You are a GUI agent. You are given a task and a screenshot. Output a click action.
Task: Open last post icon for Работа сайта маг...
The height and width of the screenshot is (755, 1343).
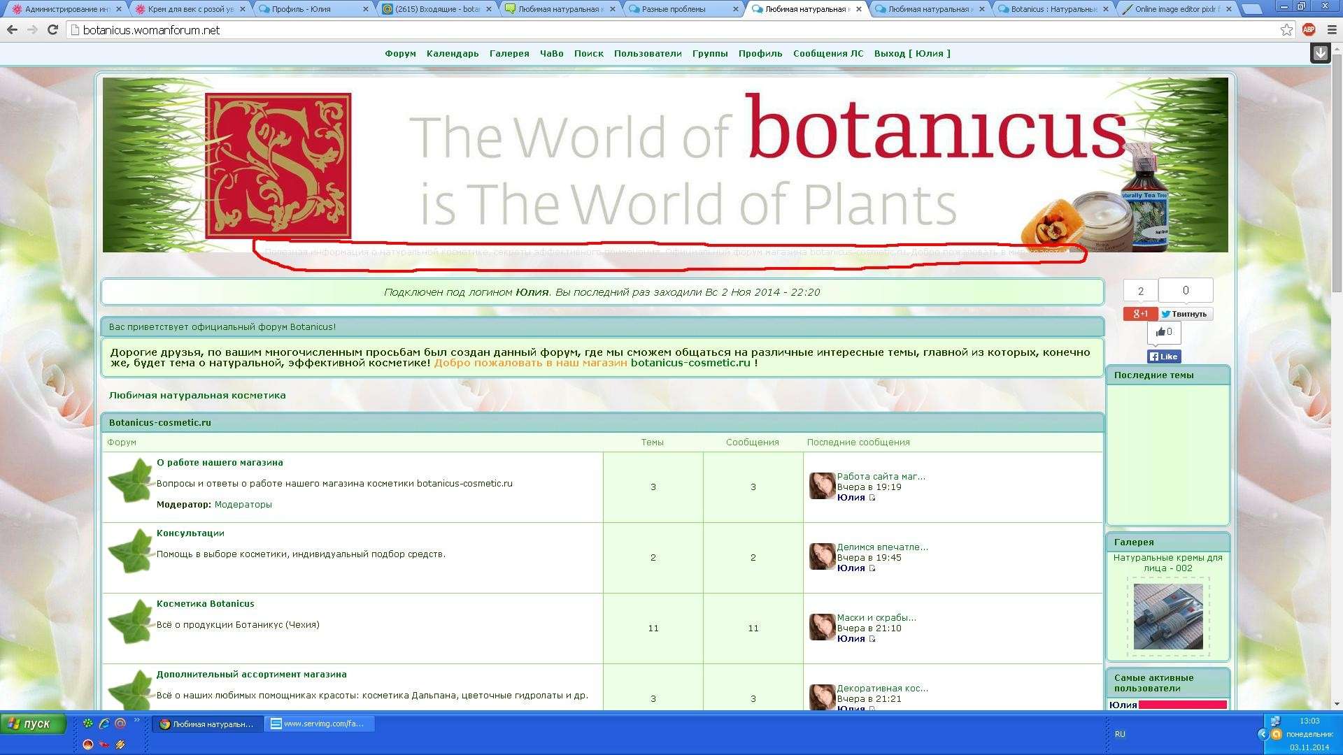pos(872,498)
